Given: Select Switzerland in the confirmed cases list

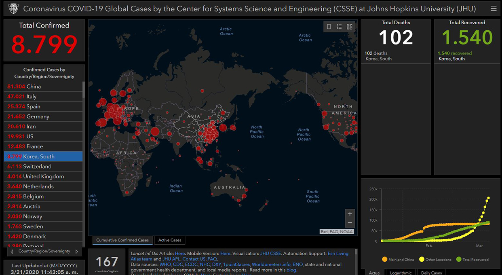Looking at the screenshot, I should point(43,166).
